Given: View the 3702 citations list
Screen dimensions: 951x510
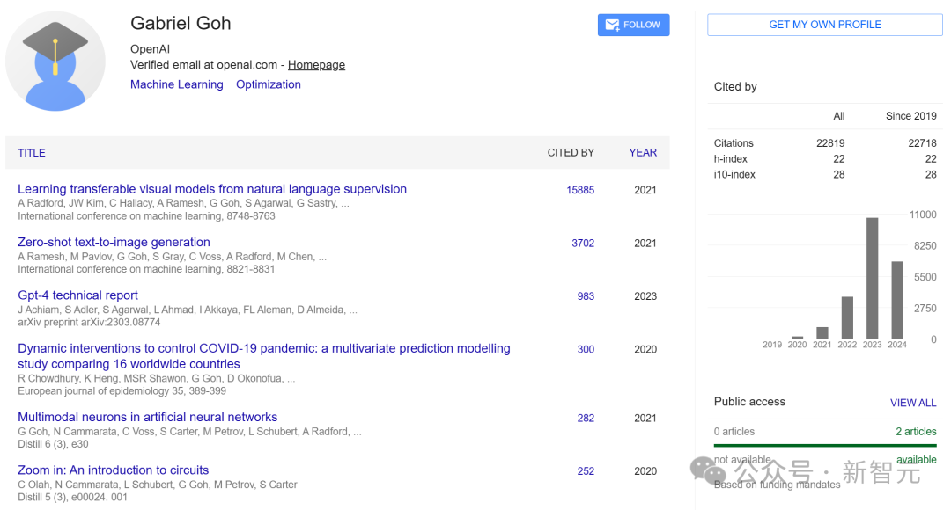Looking at the screenshot, I should click(x=583, y=244).
